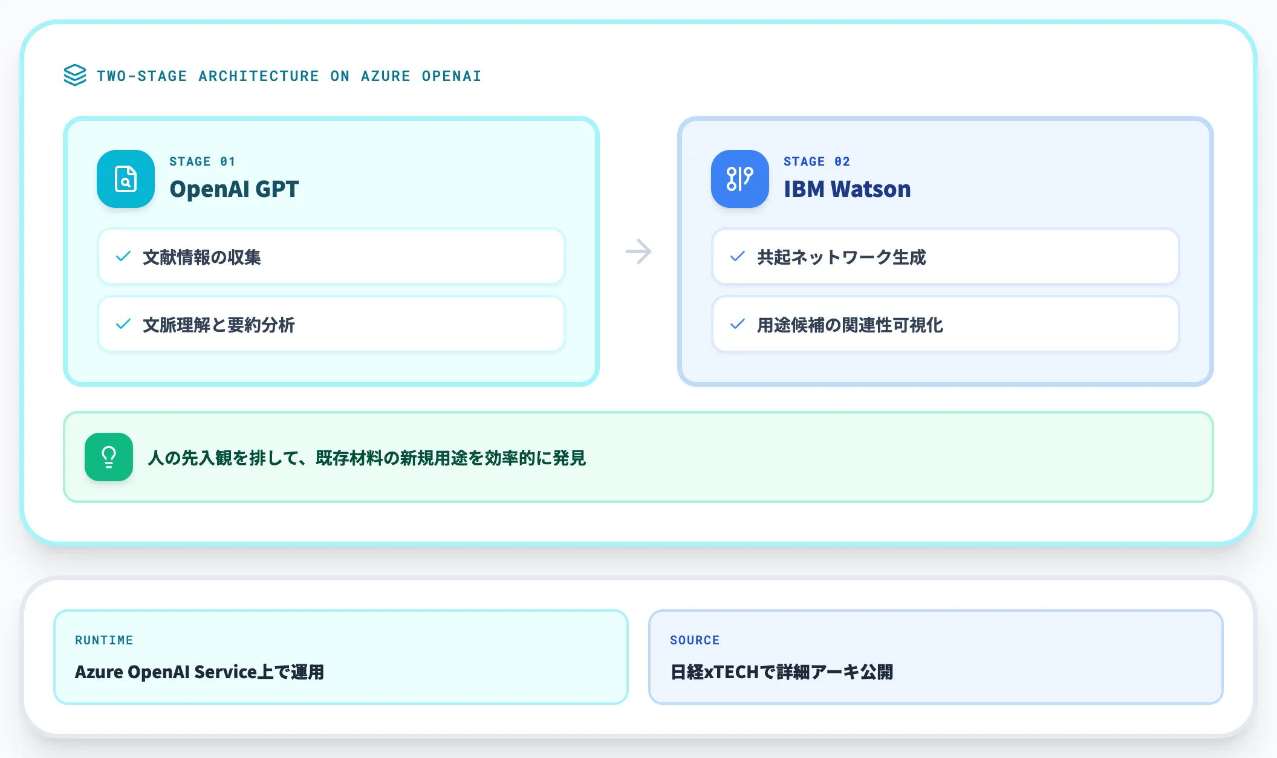Screen dimensions: 1277x758
Task: Select the 共起ネットワーク生成 text
Action: click(x=842, y=257)
